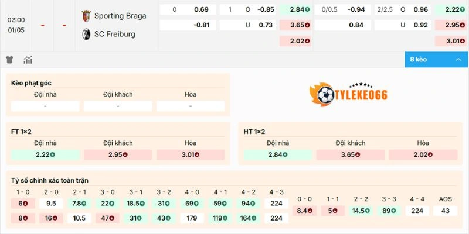Viewport: 469px width, 234px height.
Task: Collapse the "8 kèo" markets panel
Action: tap(459, 59)
